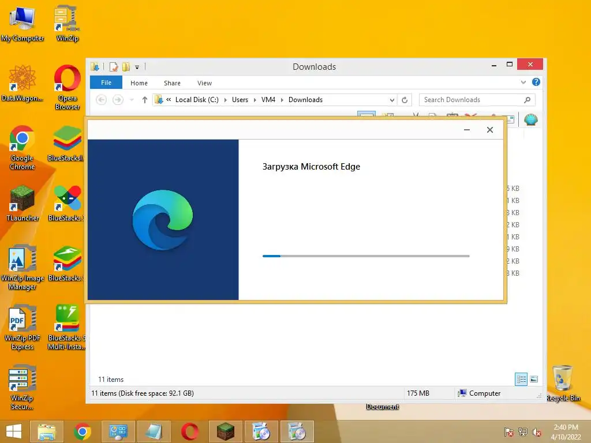Open the WinZip Secure desktop icon
The height and width of the screenshot is (443, 591).
point(23,387)
